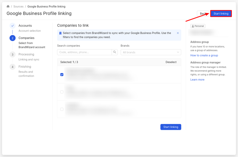The image size is (238, 157).
Task: Check the second company checkbox
Action: click(x=62, y=92)
